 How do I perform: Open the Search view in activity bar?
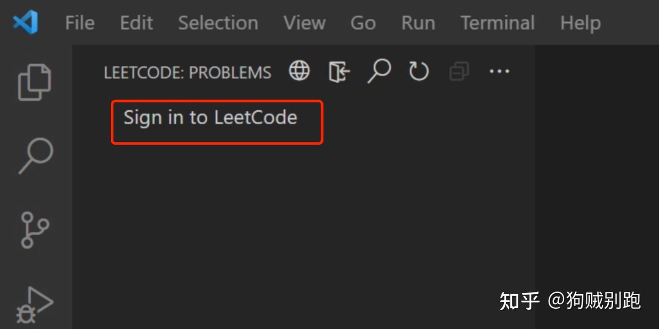click(x=34, y=156)
